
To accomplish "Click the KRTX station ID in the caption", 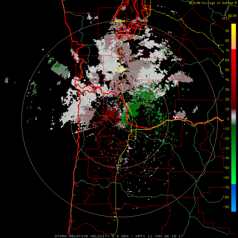I will click(140, 236).
